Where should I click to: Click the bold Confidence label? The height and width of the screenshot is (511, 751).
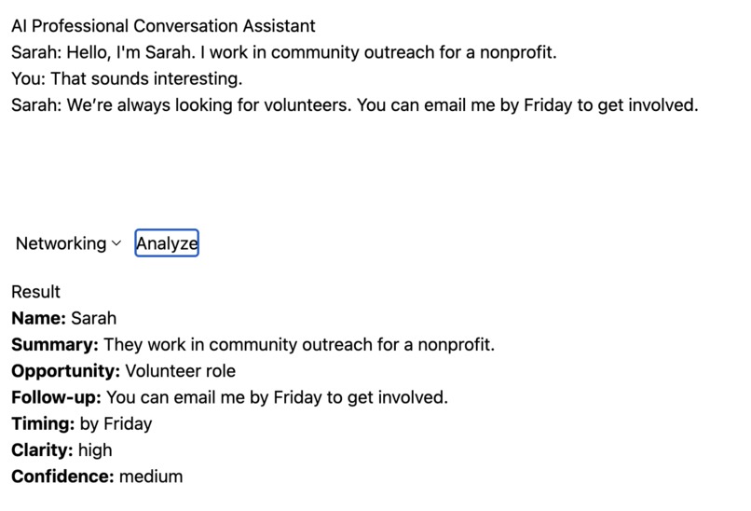(x=62, y=476)
